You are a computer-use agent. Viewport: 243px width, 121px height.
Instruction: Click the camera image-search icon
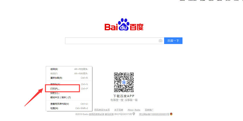[x=160, y=41]
